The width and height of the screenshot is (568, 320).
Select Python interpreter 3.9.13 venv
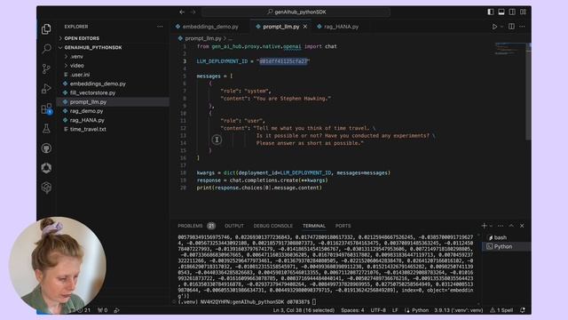click(459, 310)
